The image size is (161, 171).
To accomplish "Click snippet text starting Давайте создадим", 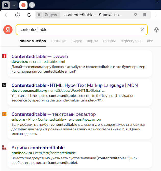I will [x=78, y=69].
